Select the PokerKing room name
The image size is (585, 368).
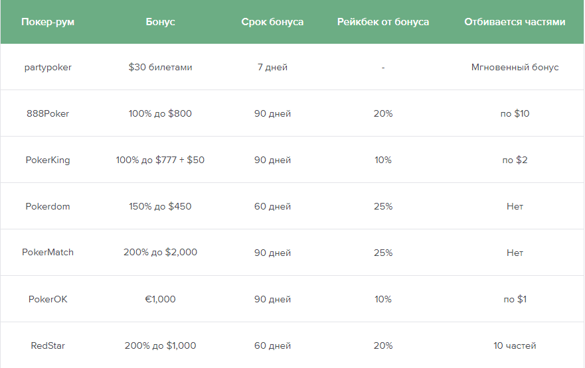click(48, 160)
